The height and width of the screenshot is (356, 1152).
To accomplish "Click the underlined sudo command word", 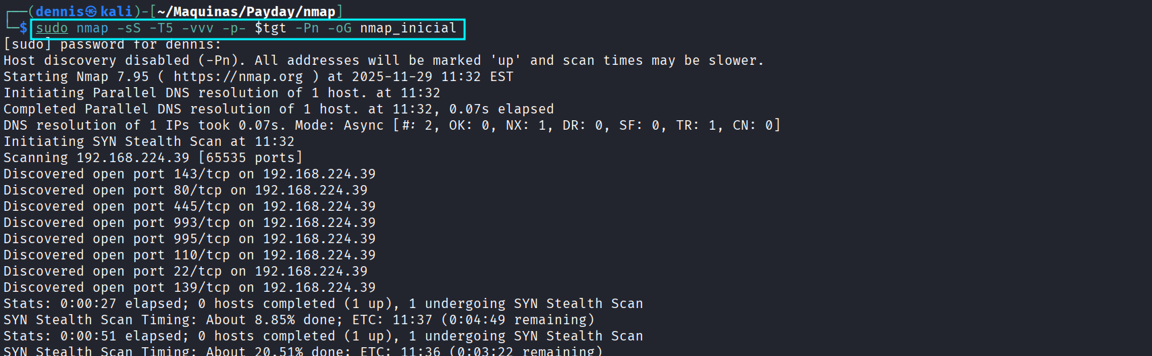I will coord(52,28).
